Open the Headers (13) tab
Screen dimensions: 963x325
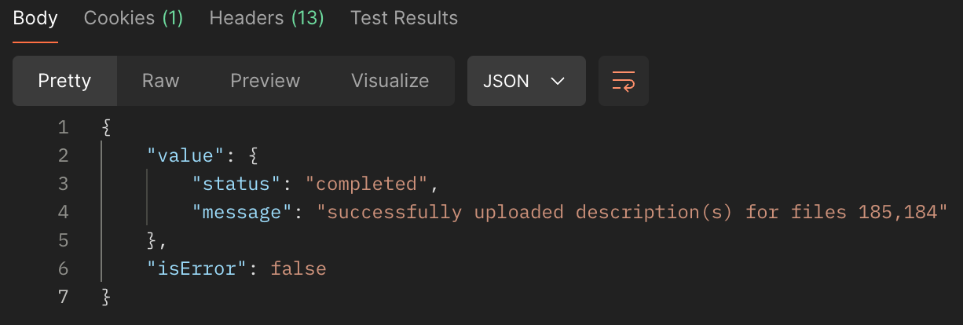[266, 18]
